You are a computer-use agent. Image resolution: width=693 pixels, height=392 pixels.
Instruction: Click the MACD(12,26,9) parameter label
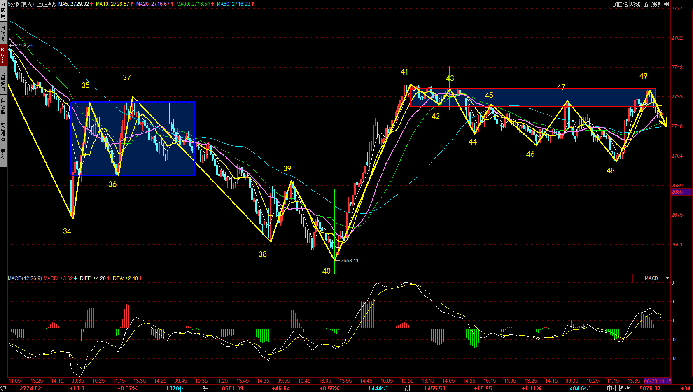25,278
